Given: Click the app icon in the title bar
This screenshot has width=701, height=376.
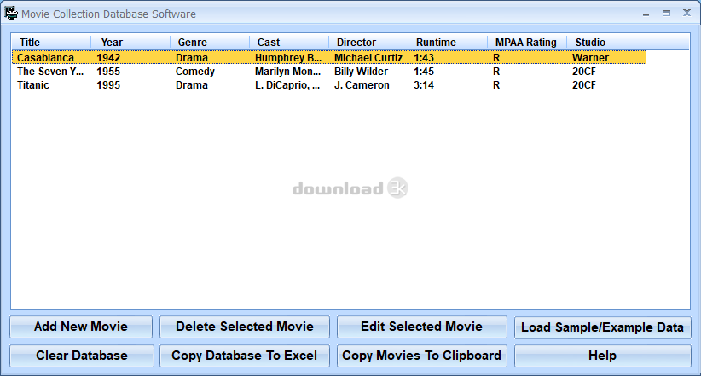Looking at the screenshot, I should click(11, 14).
